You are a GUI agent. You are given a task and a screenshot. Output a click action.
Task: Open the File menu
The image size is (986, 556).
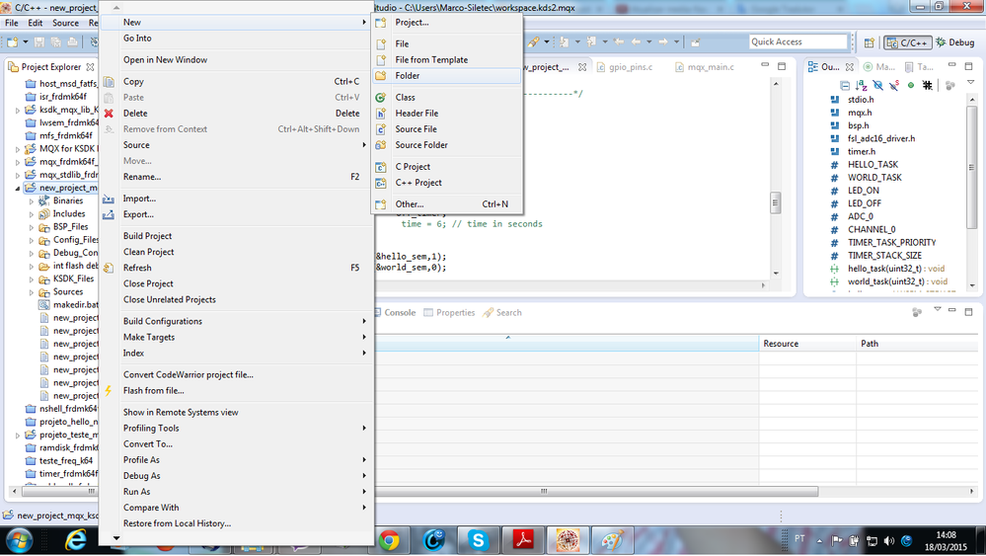point(11,23)
